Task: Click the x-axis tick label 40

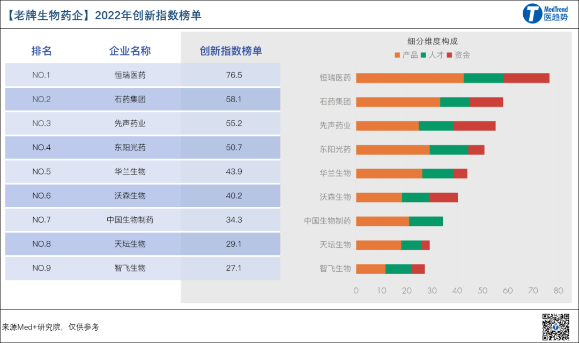Action: tap(457, 291)
